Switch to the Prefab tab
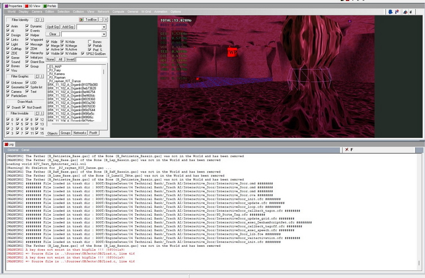 coord(49,5)
